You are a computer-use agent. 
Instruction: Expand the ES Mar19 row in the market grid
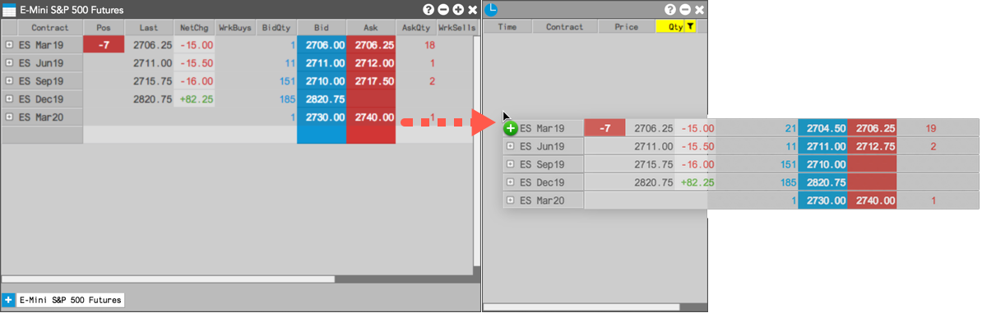point(9,45)
